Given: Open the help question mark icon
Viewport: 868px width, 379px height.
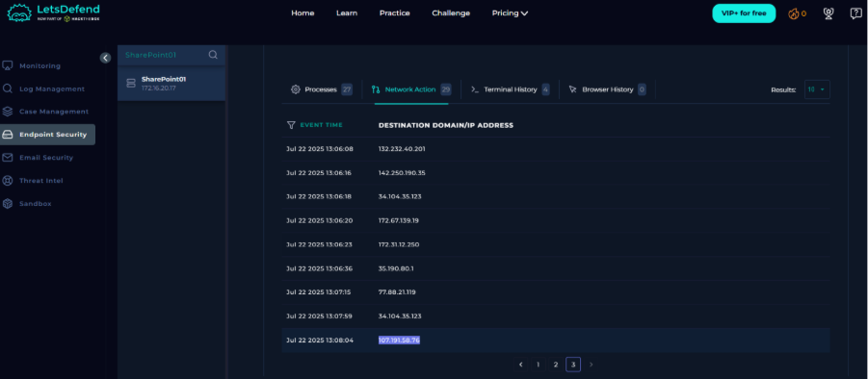Looking at the screenshot, I should (855, 13).
